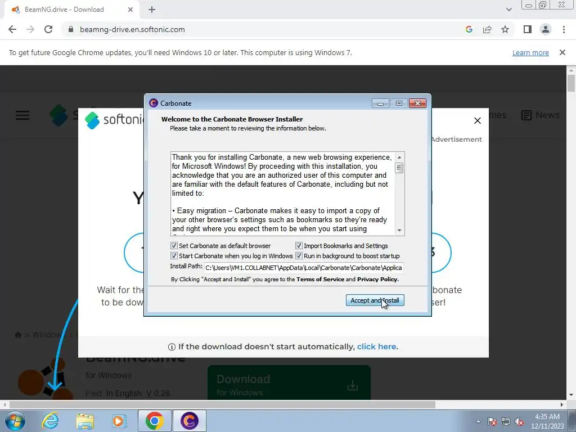576x432 pixels.
Task: Follow the 'click here' download link
Action: click(376, 346)
